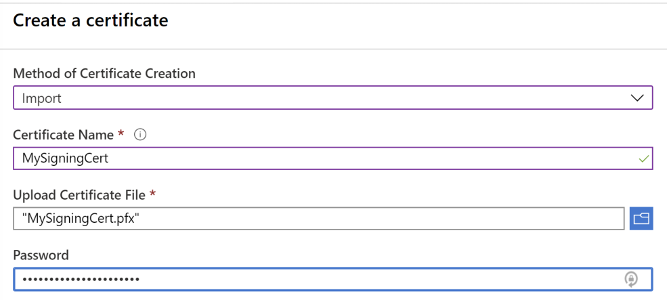Click the "Password" label text
667x300 pixels.
pos(41,255)
